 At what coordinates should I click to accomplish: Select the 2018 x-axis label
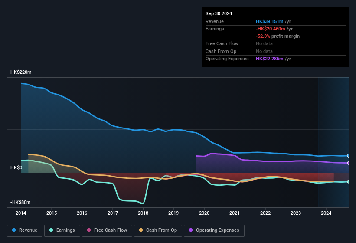[143, 213]
